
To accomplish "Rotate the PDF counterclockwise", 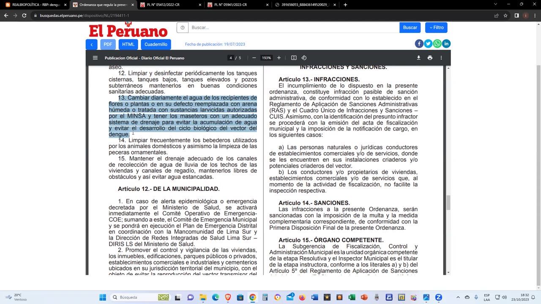I will click(304, 58).
